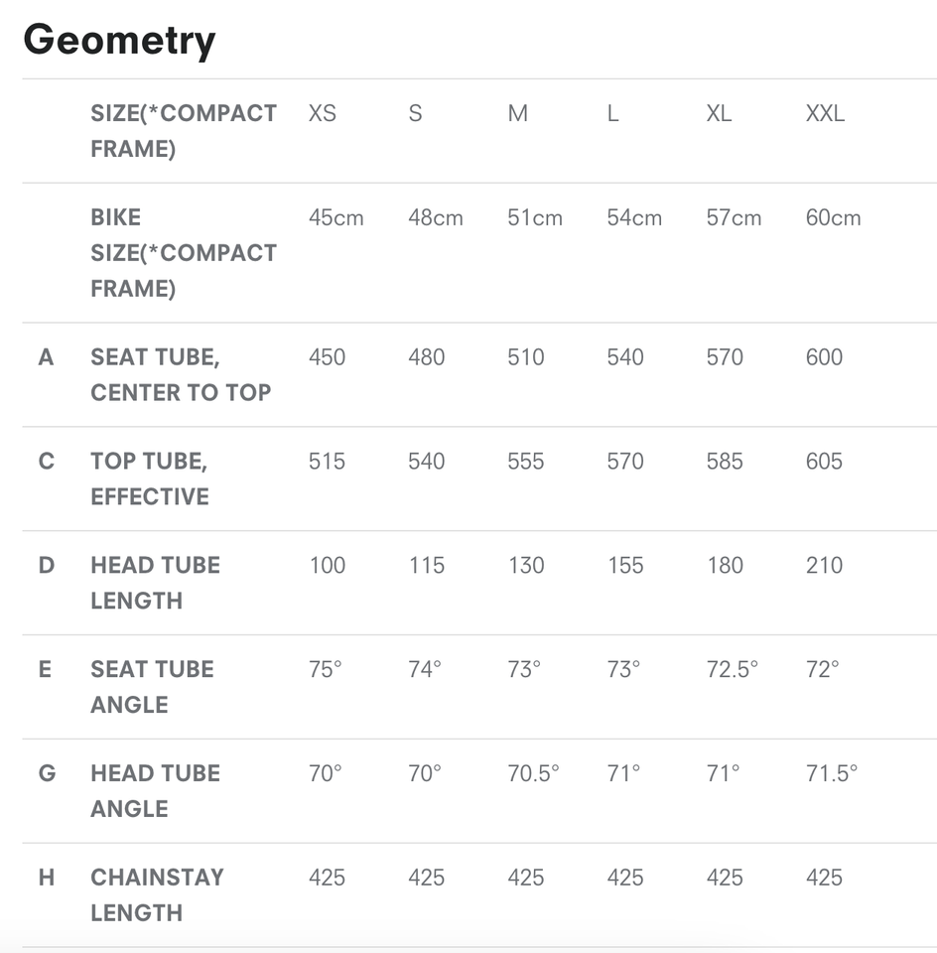Select the 210 head tube length value
Viewport: 937px width, 953px height.
[824, 566]
